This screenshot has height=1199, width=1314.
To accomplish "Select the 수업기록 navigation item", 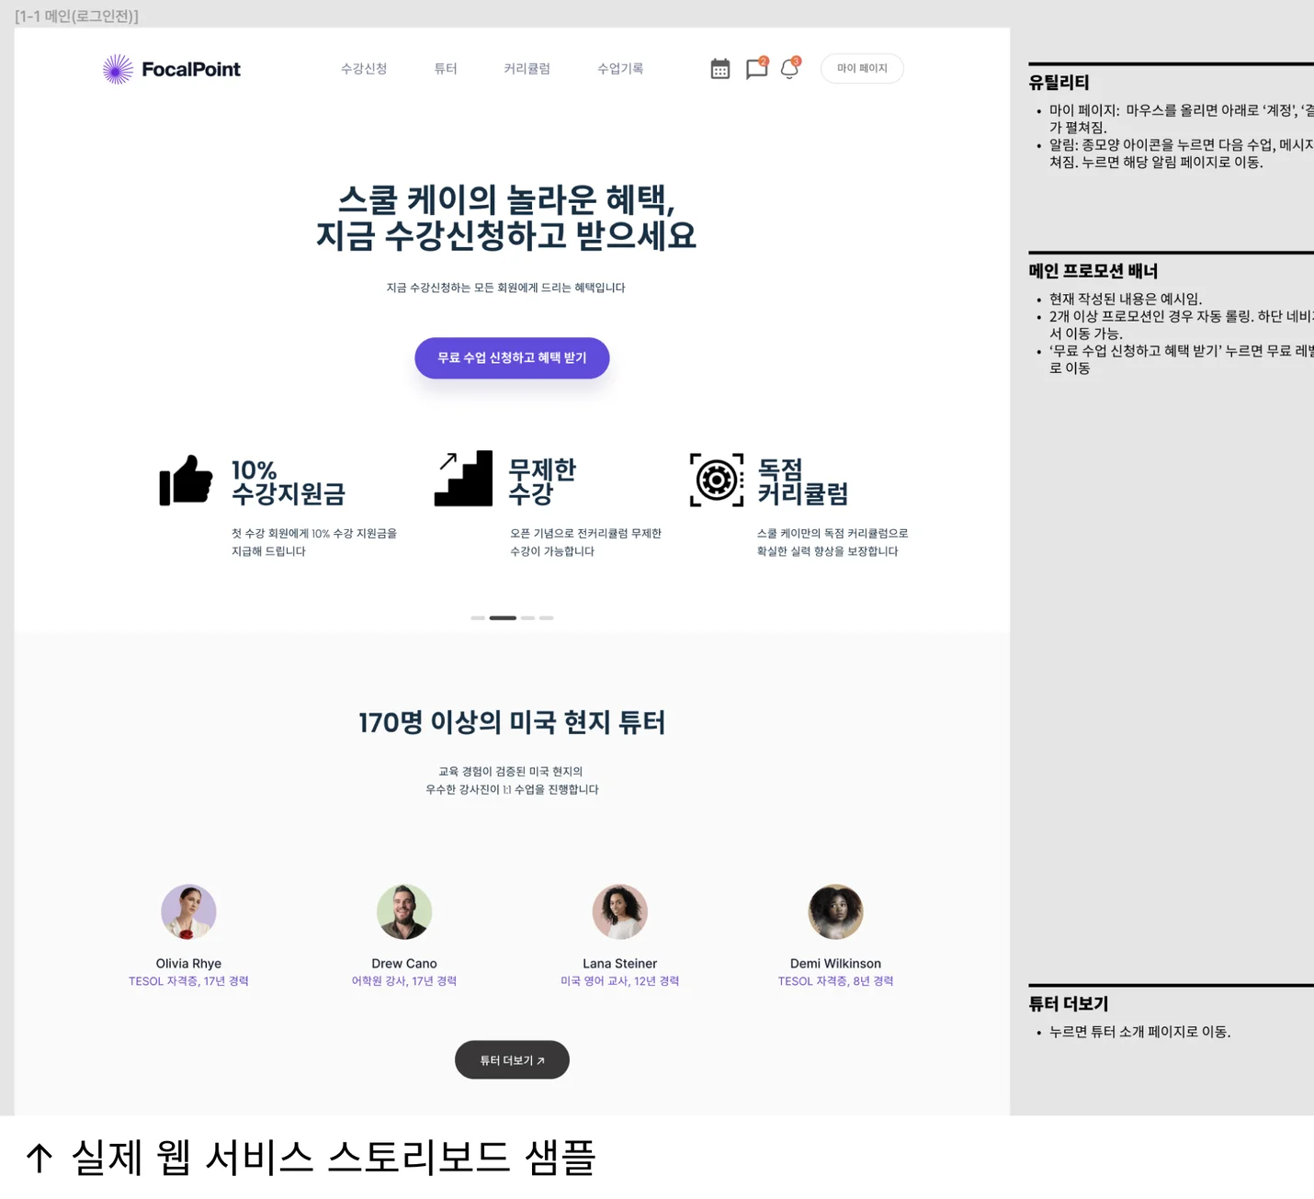I will point(619,68).
